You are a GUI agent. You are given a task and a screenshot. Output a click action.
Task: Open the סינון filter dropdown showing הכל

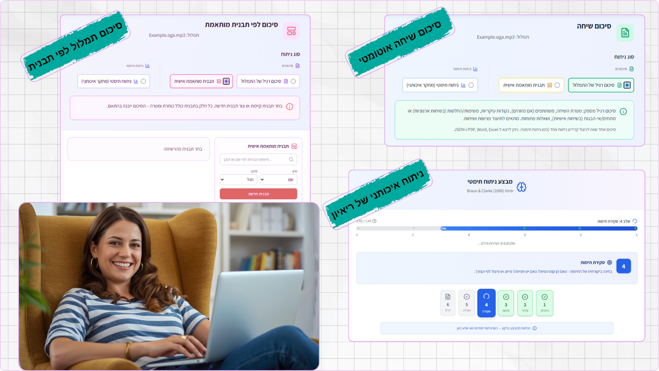(x=238, y=180)
